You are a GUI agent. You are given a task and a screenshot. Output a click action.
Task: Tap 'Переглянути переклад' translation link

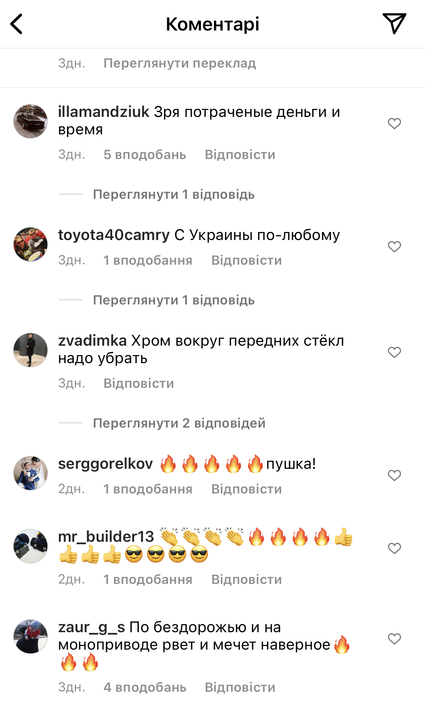pyautogui.click(x=180, y=63)
